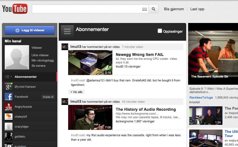Open the Last opp link
The width and height of the screenshot is (238, 147).
click(x=197, y=9)
